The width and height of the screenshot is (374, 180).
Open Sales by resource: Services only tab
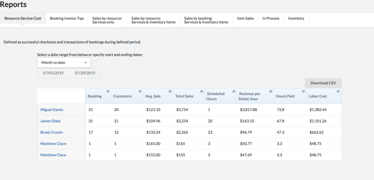tap(107, 20)
